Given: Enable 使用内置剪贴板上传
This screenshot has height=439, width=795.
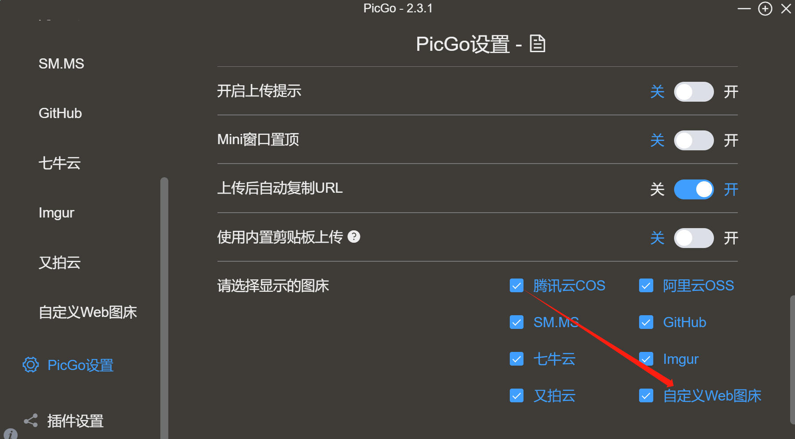Looking at the screenshot, I should (694, 238).
